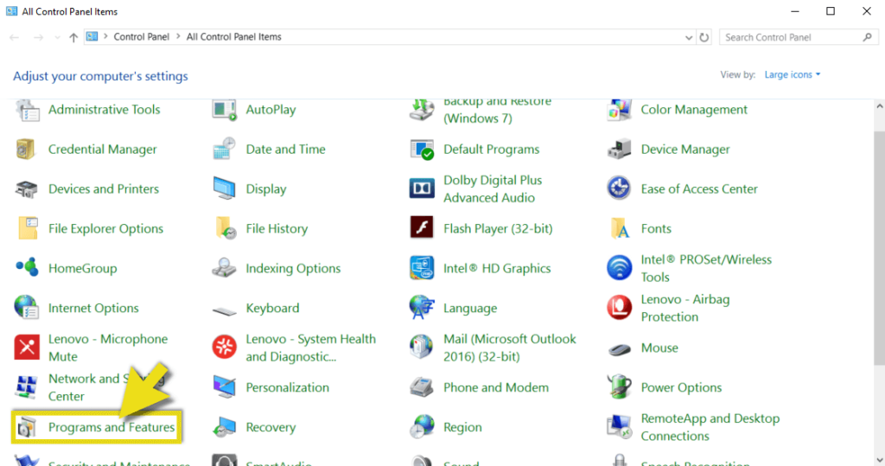Click the Forward navigation arrow

point(38,37)
